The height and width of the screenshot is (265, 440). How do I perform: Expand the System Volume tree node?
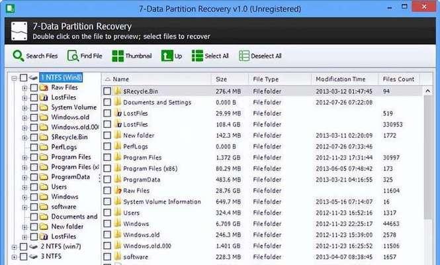pyautogui.click(x=24, y=108)
